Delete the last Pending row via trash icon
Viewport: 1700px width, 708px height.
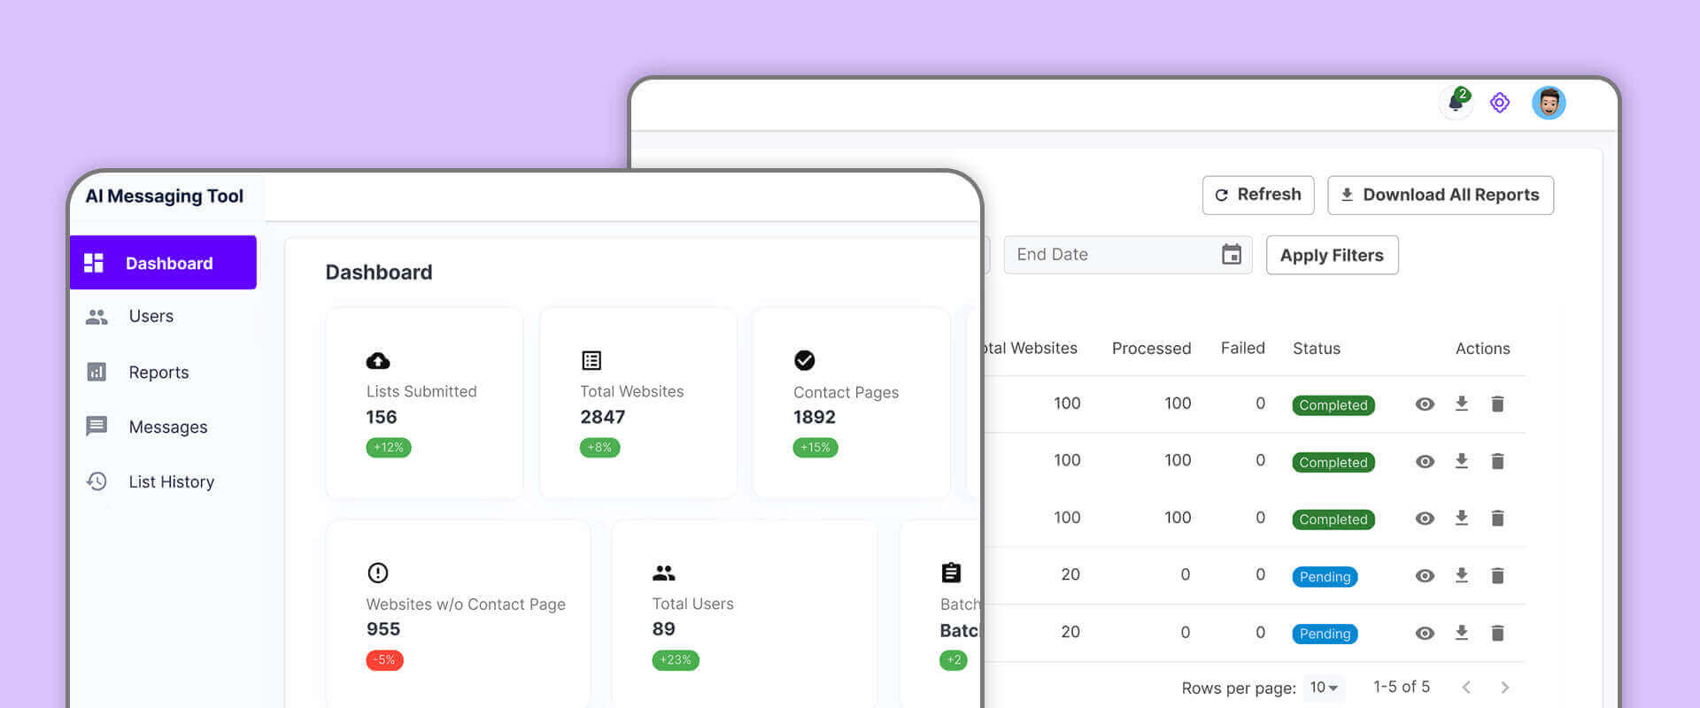(x=1497, y=633)
